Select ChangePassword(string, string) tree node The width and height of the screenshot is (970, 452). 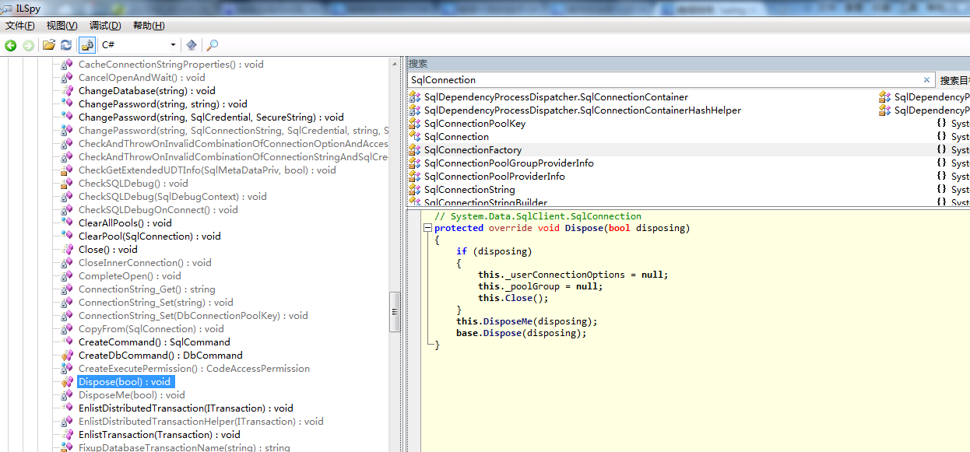pyautogui.click(x=163, y=104)
